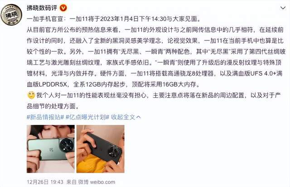290x187 pixels.
Task: Click the 来自 label near timestamp
Action: tap(72, 182)
